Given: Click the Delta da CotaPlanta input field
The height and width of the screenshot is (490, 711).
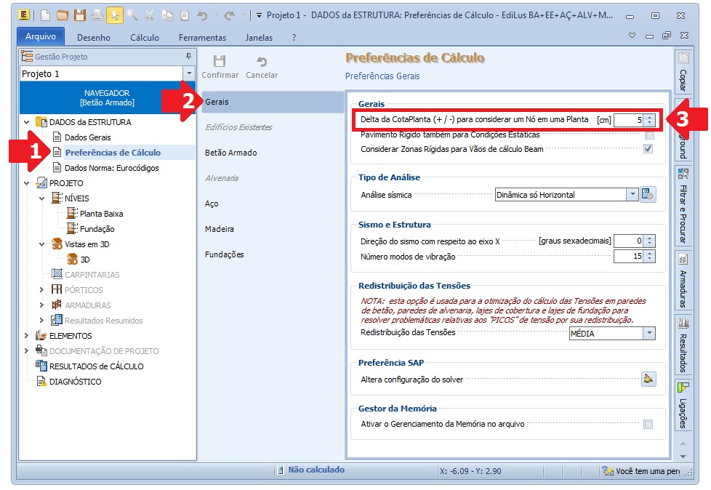Looking at the screenshot, I should point(628,120).
